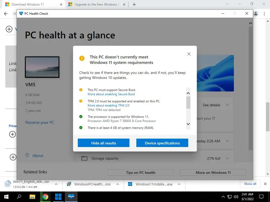Expand top plus circle item on webpage
This screenshot has width=270, height=202.
click(x=9, y=29)
